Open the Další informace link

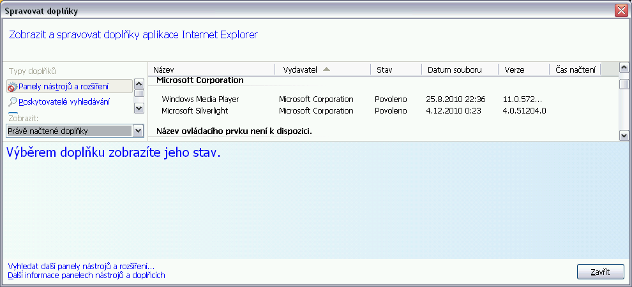click(87, 276)
